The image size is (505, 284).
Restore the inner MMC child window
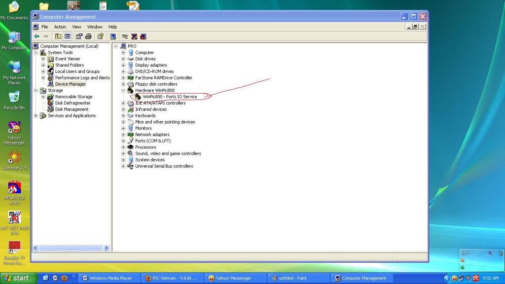pos(415,27)
